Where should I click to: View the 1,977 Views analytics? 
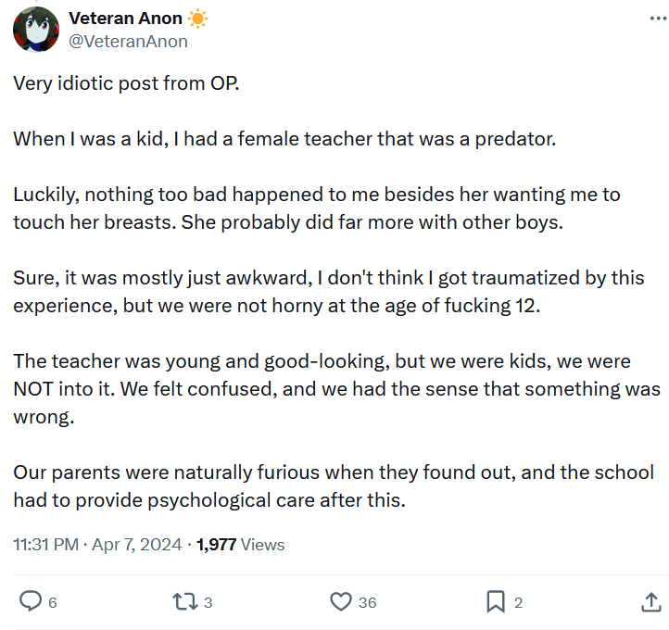pyautogui.click(x=241, y=545)
